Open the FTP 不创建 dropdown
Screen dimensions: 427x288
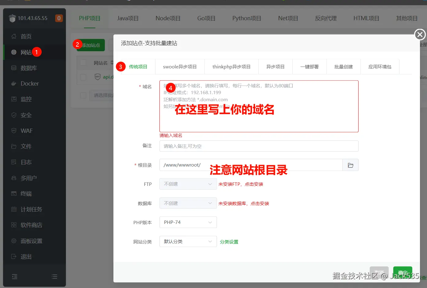click(x=188, y=184)
